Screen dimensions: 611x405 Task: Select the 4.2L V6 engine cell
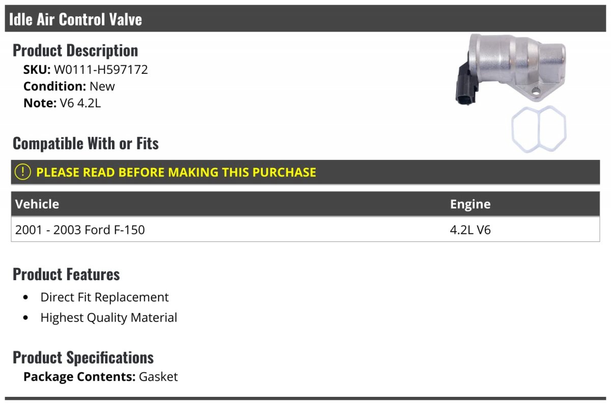(x=470, y=230)
